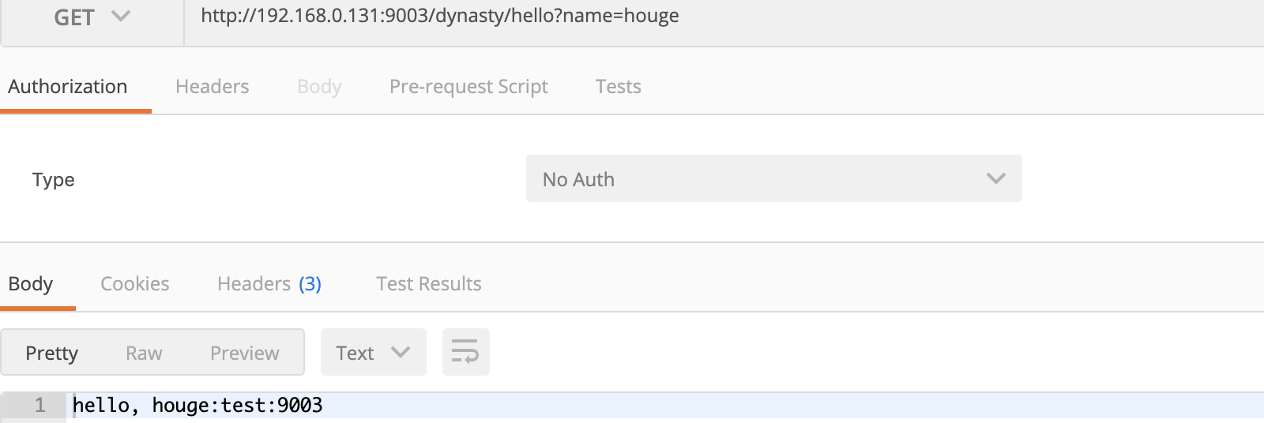Click the chevron beside GET
Viewport: 1264px width, 423px height.
click(x=121, y=16)
